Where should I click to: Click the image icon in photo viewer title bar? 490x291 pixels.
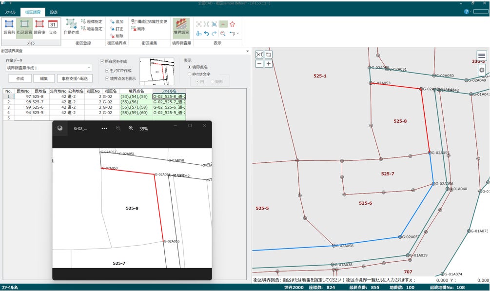pyautogui.click(x=60, y=128)
